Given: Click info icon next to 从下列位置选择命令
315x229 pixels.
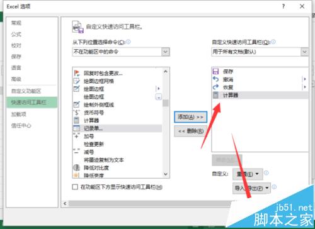Looking at the screenshot, I should tap(128, 42).
